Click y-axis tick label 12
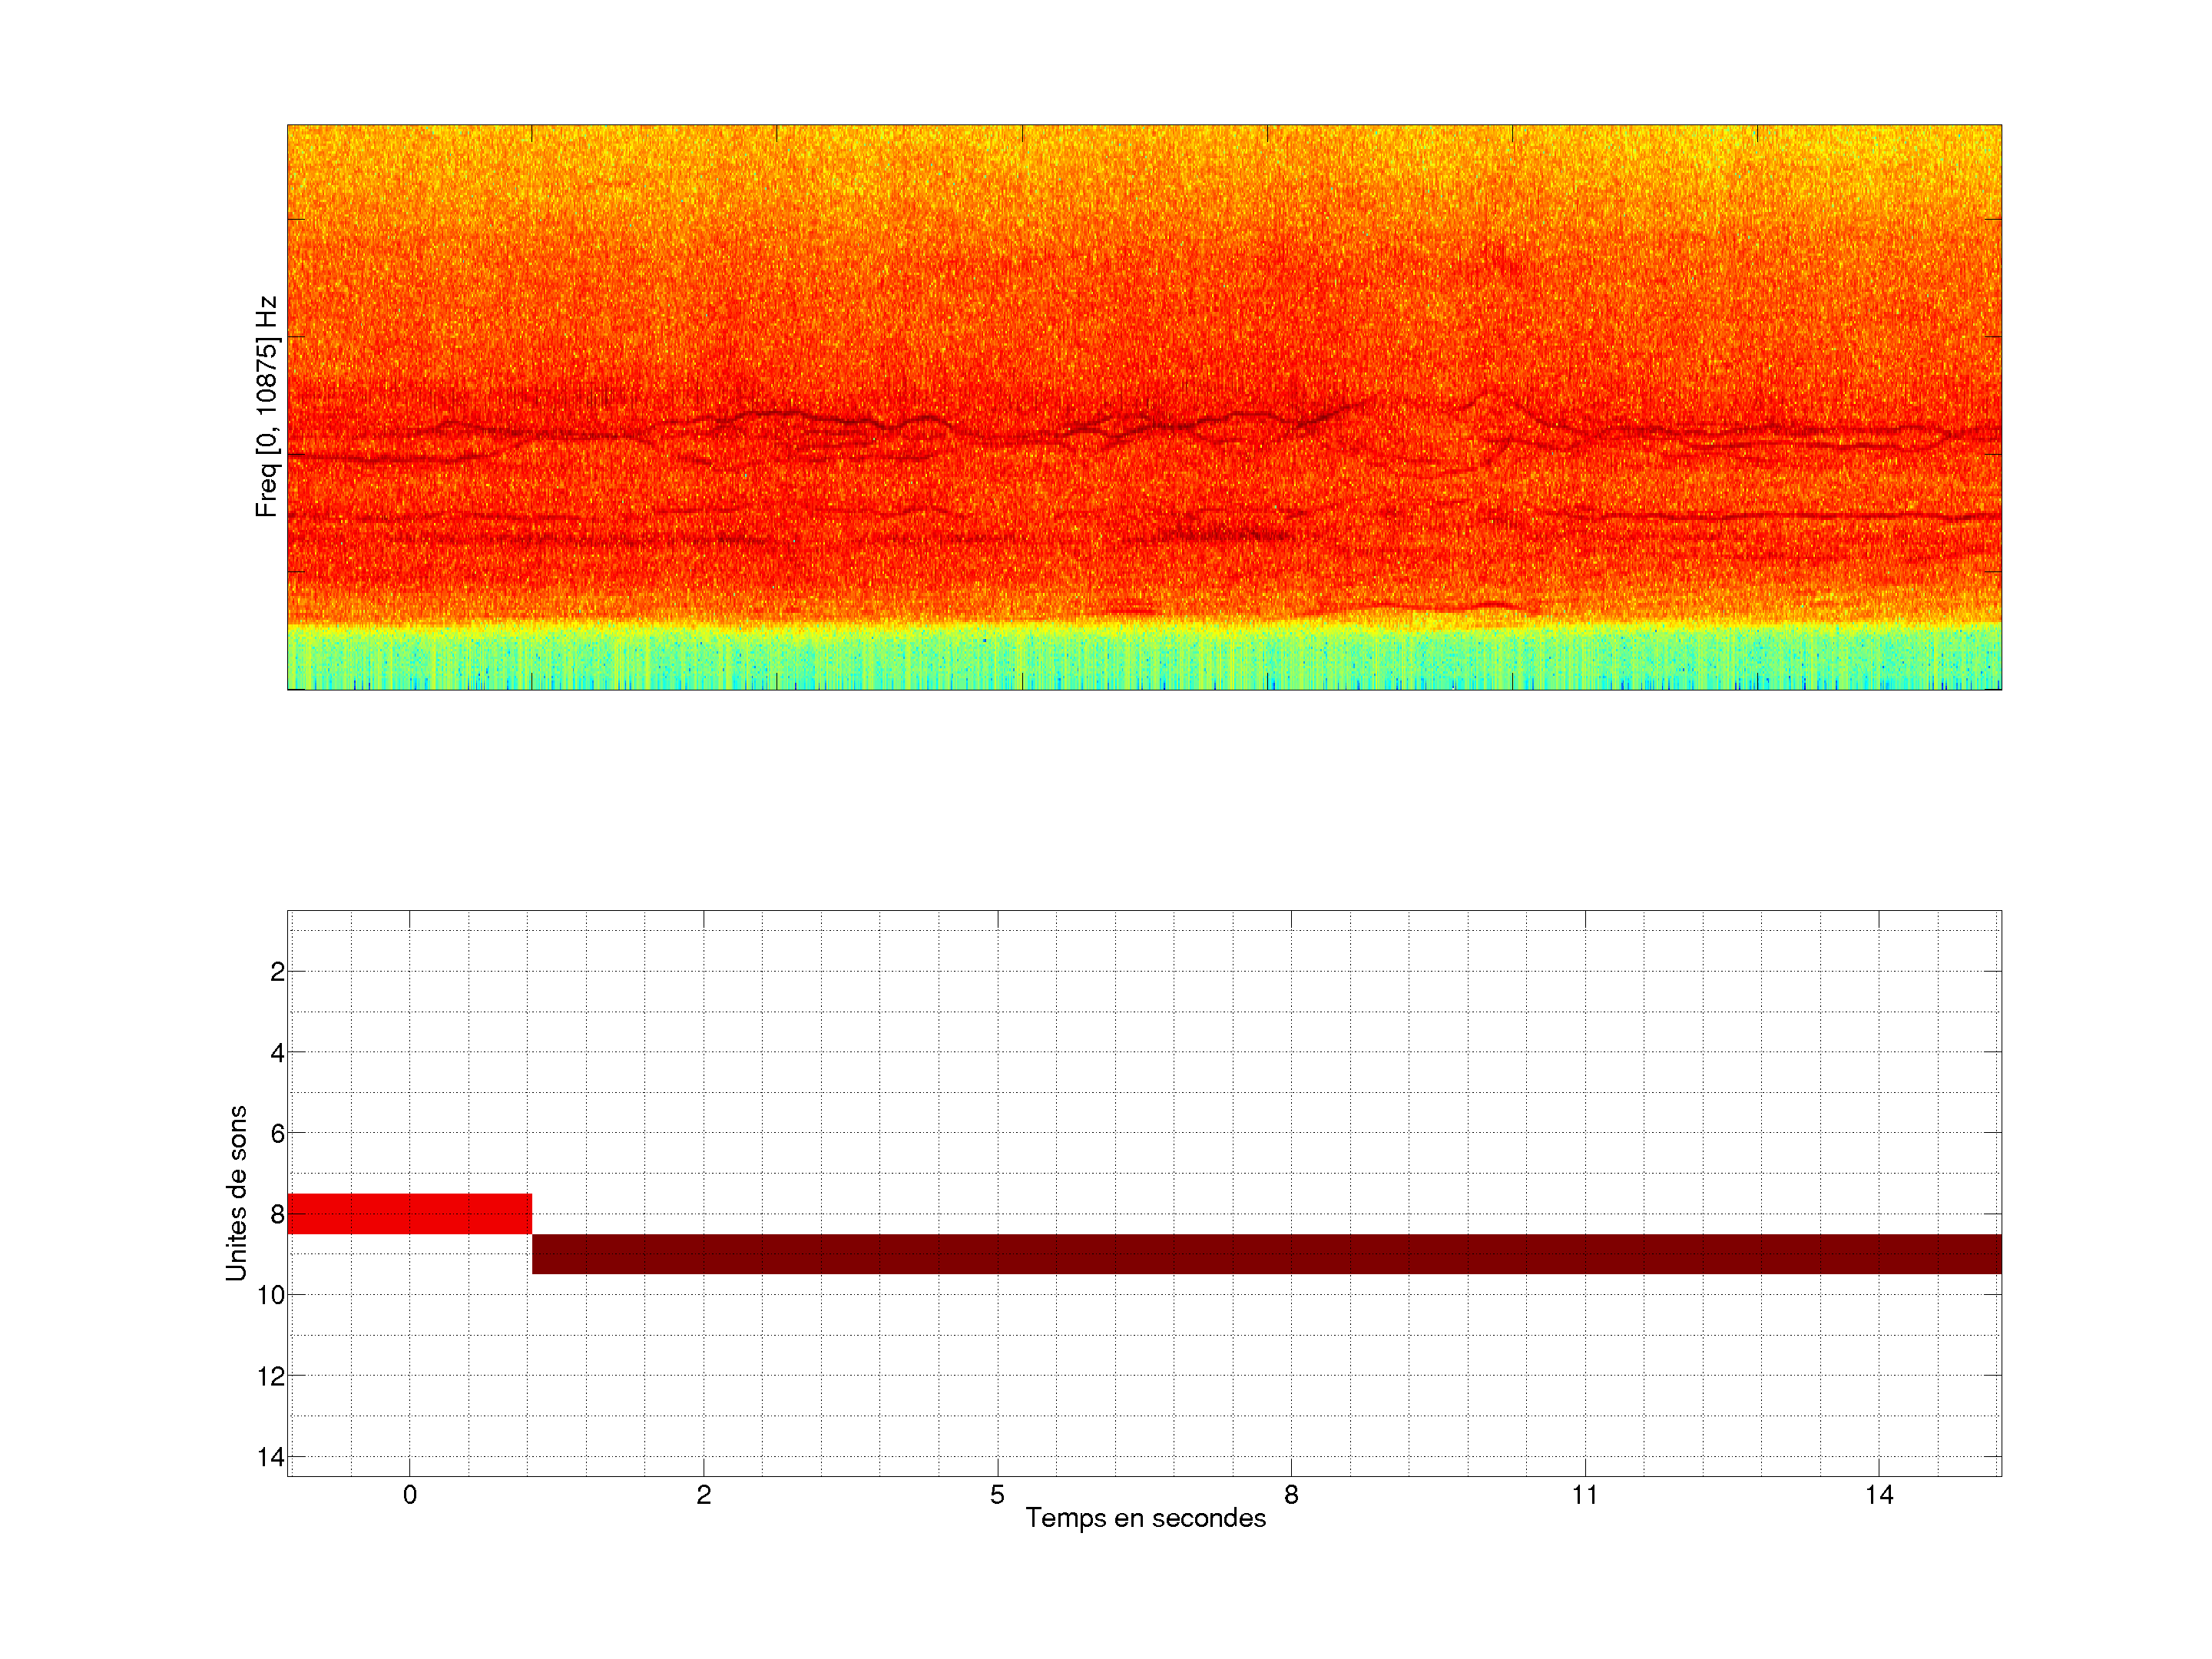The width and height of the screenshot is (2212, 1659). (x=271, y=1376)
